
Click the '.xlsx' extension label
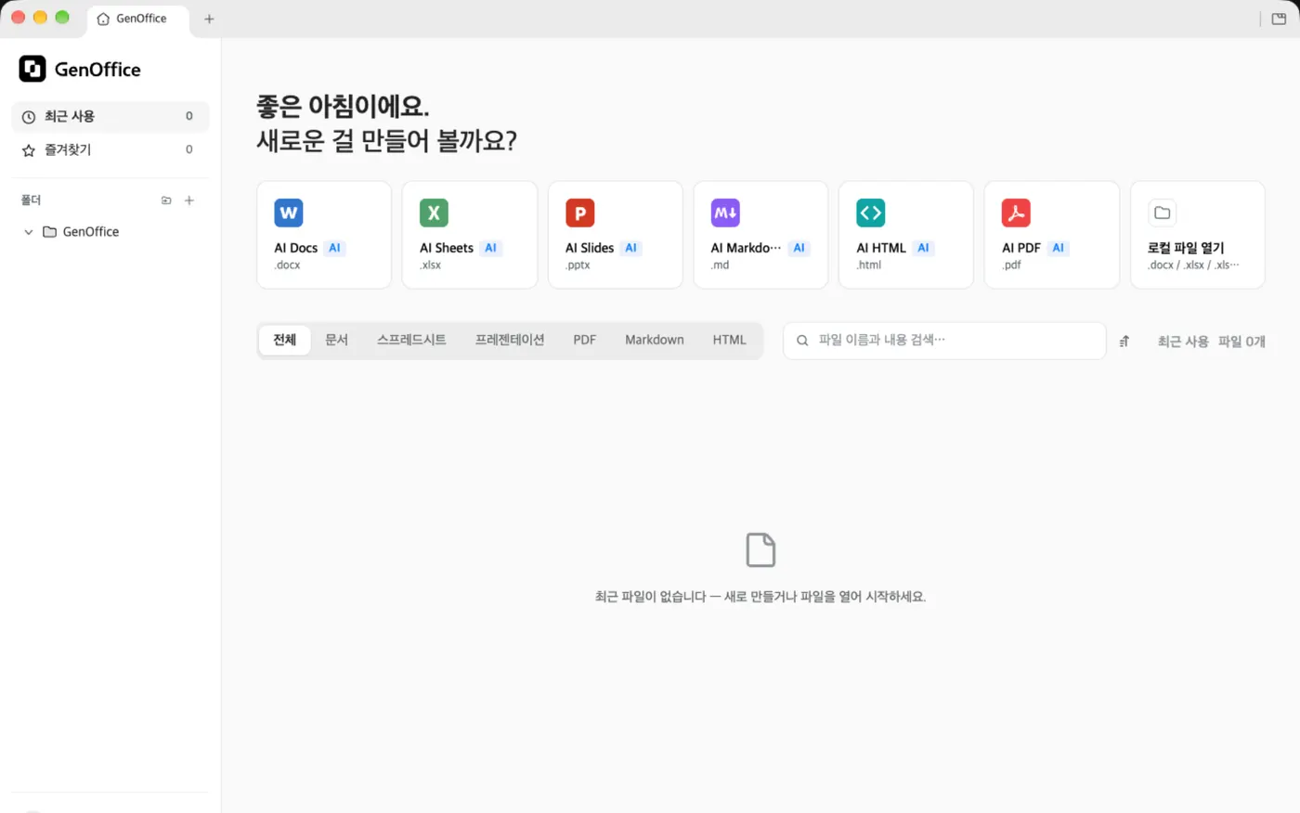coord(431,265)
